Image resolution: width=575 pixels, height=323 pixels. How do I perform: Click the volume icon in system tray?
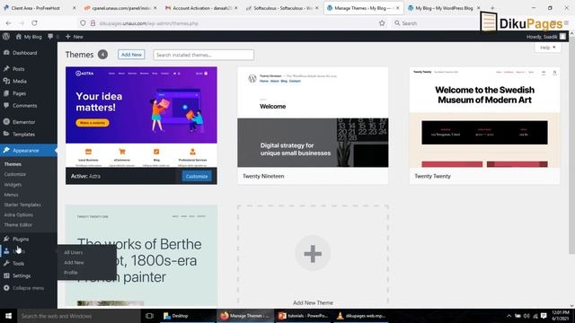coord(526,316)
